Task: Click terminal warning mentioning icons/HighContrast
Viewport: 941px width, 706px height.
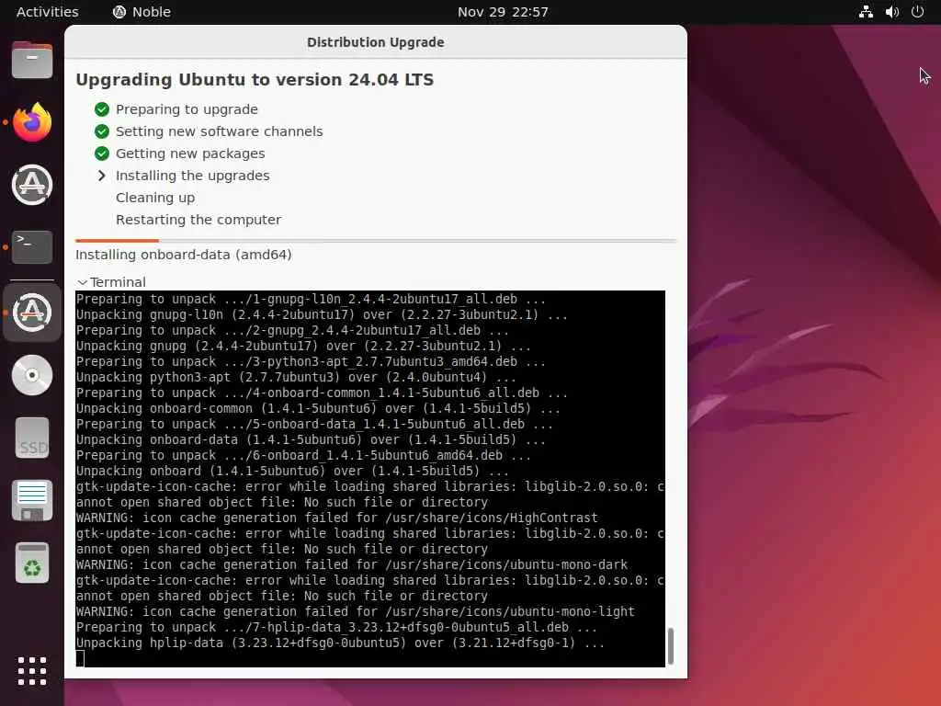Action: [x=336, y=518]
